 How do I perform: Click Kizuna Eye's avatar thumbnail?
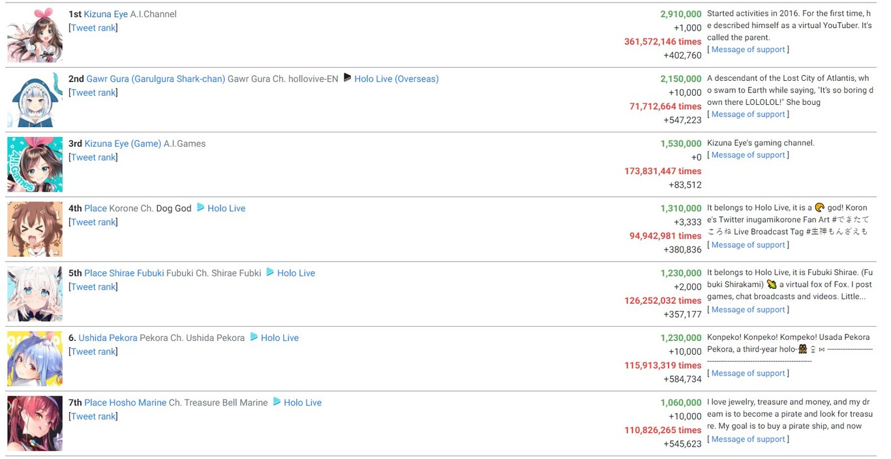click(34, 34)
